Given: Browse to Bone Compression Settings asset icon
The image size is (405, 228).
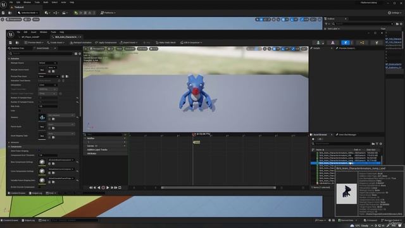Looking at the screenshot, I should pos(53,163).
